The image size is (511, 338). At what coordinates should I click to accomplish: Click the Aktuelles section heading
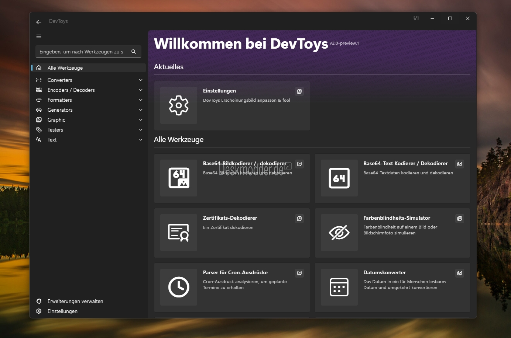click(169, 67)
